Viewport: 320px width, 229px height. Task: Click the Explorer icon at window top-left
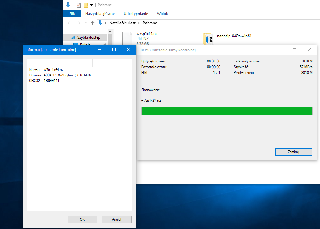point(68,5)
